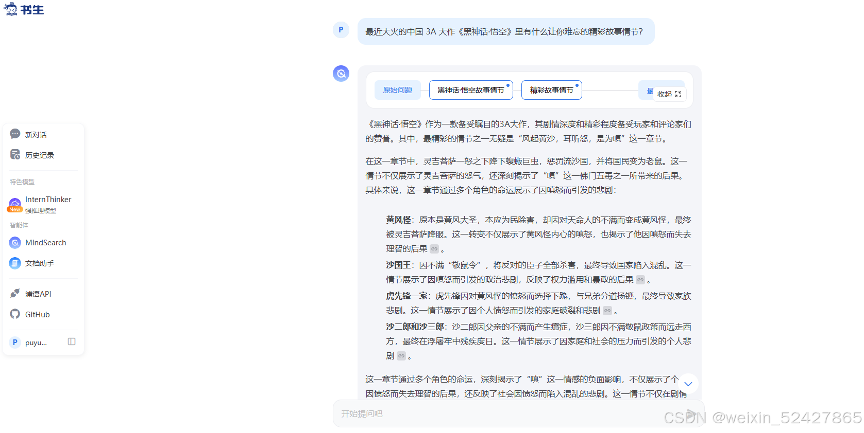Click the user avatar P in sidebar

[x=15, y=342]
